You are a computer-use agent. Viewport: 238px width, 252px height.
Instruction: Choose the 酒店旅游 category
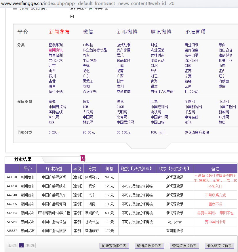point(225,50)
